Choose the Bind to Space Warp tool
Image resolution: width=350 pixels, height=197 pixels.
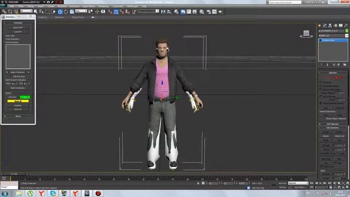pos(16,11)
